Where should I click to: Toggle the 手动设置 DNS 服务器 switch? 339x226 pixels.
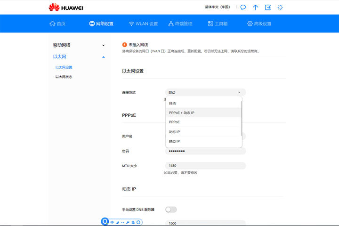[x=171, y=209]
